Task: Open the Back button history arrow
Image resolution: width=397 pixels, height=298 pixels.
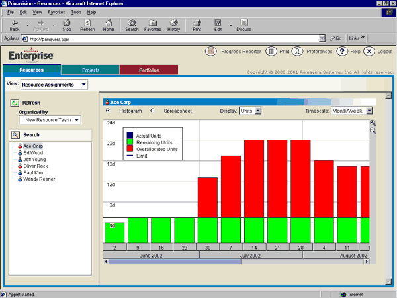Action: click(28, 25)
